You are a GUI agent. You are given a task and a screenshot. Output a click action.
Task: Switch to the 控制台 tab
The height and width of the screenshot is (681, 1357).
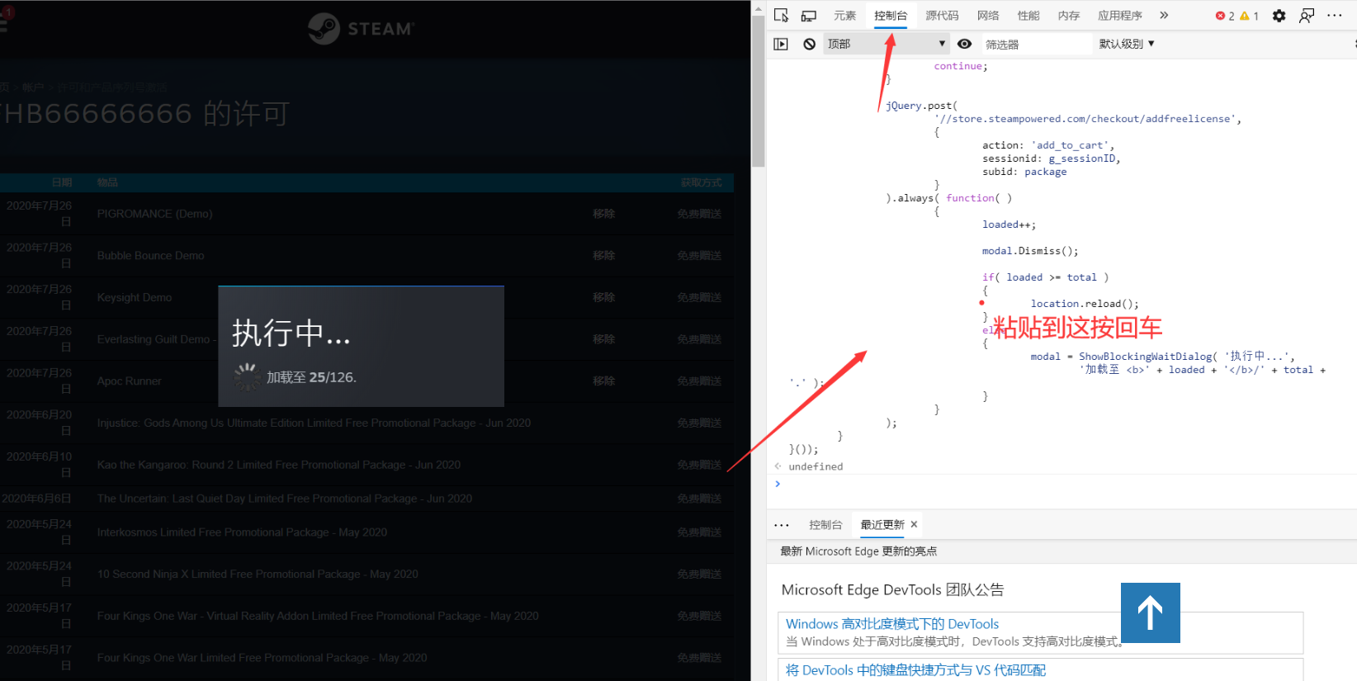(891, 16)
